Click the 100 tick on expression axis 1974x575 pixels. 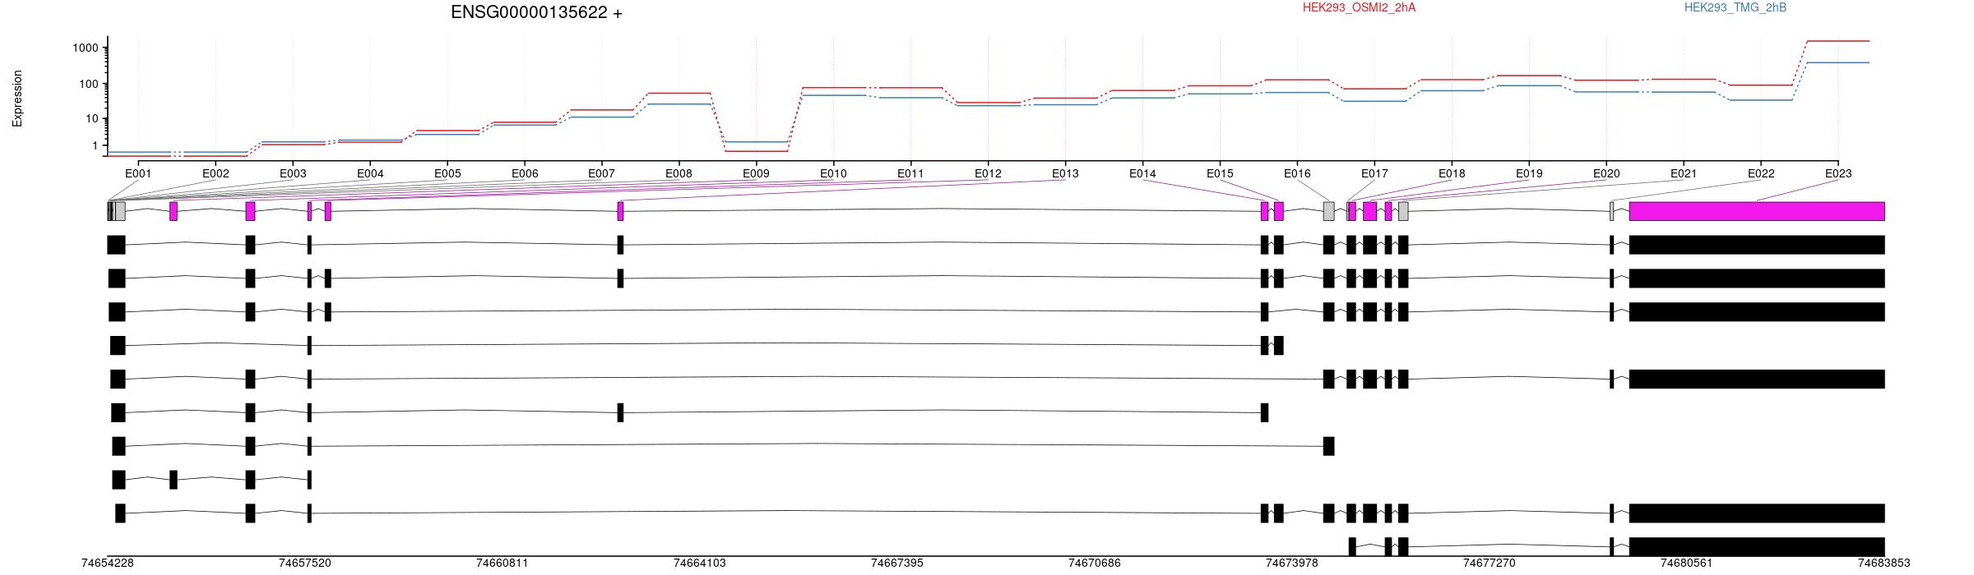89,84
